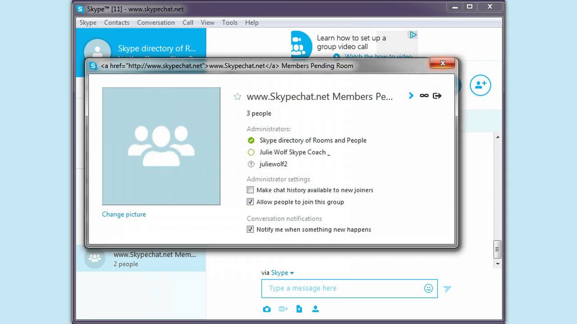Select juliewolf2 in administrators list
Screen dimensions: 577x324
tap(273, 164)
